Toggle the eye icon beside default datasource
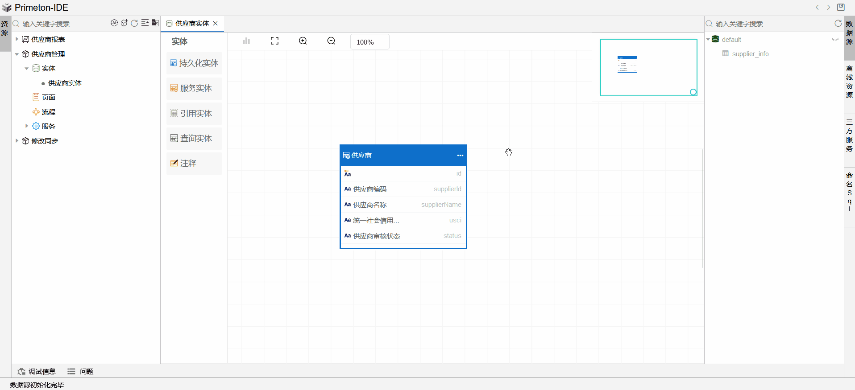This screenshot has width=855, height=390. click(835, 40)
